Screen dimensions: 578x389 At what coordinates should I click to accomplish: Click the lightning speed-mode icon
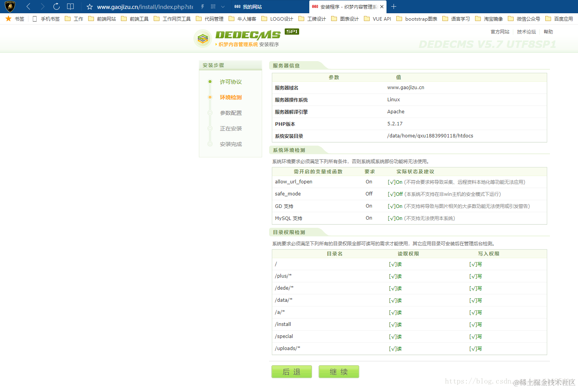coord(202,7)
